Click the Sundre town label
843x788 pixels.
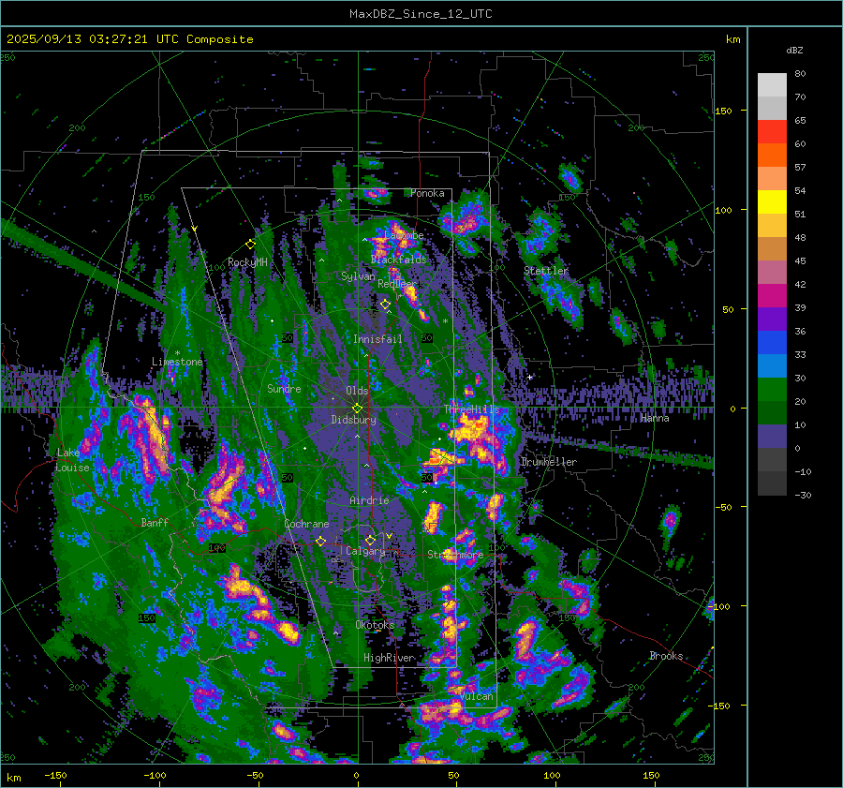[x=284, y=388]
